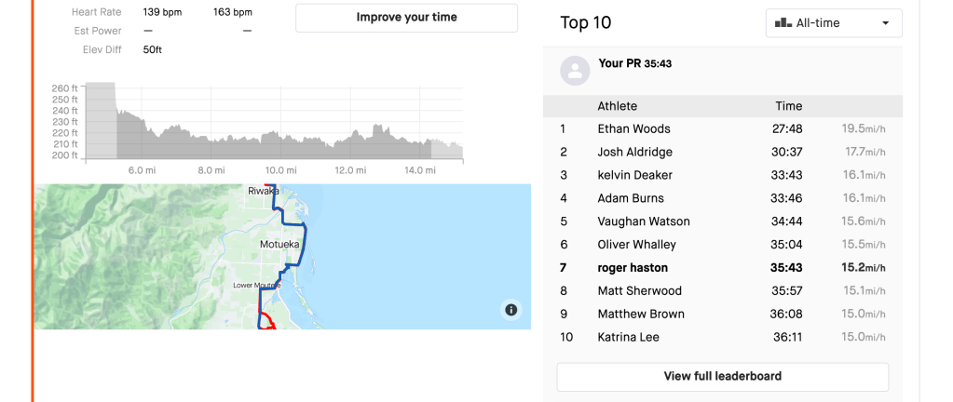View Matt Sherwood athlete profile

(639, 291)
